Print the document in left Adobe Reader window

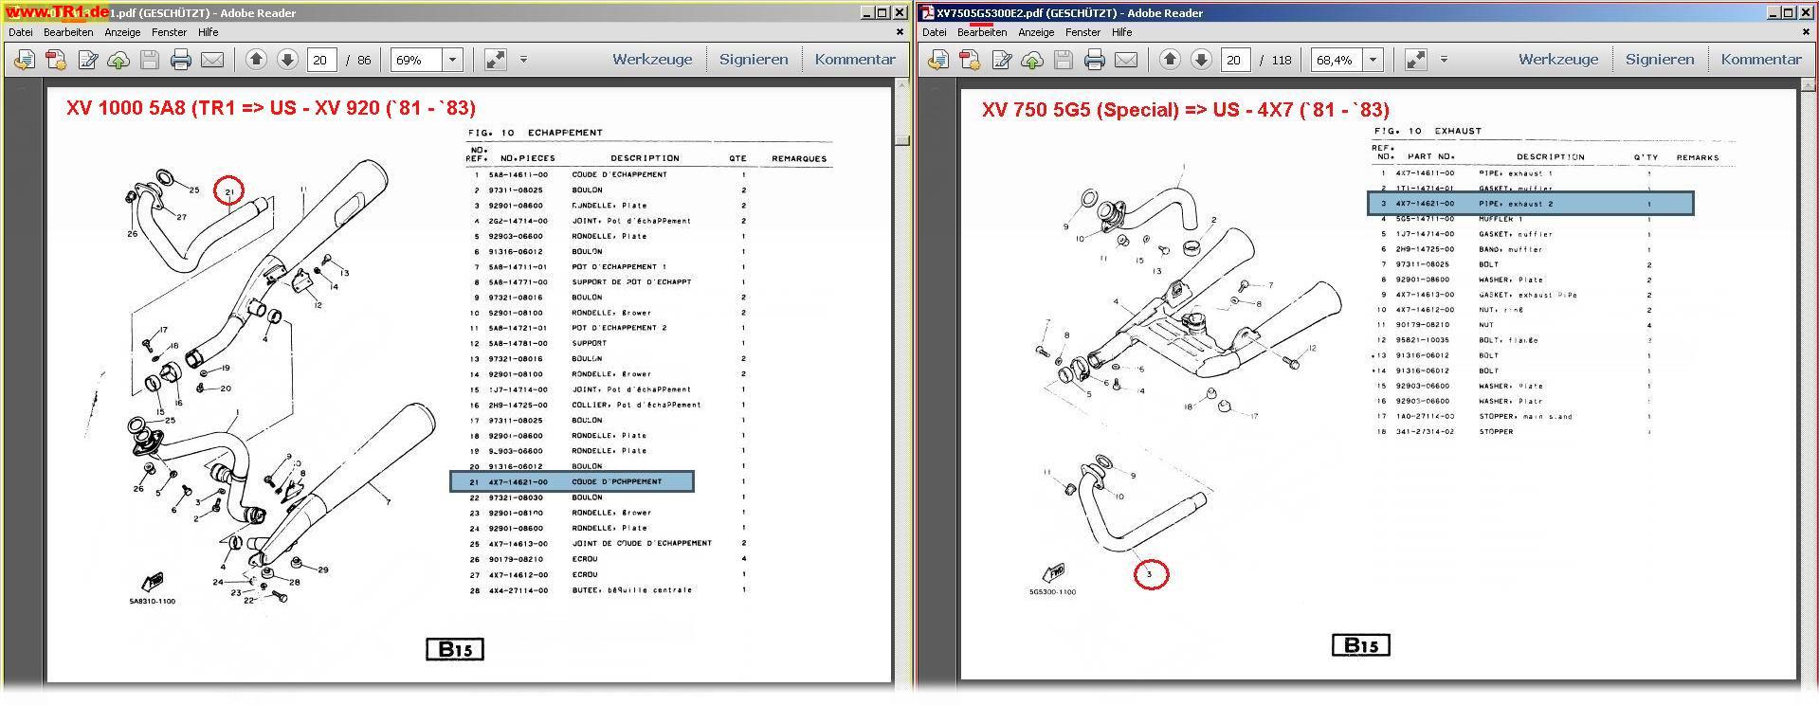click(x=181, y=60)
